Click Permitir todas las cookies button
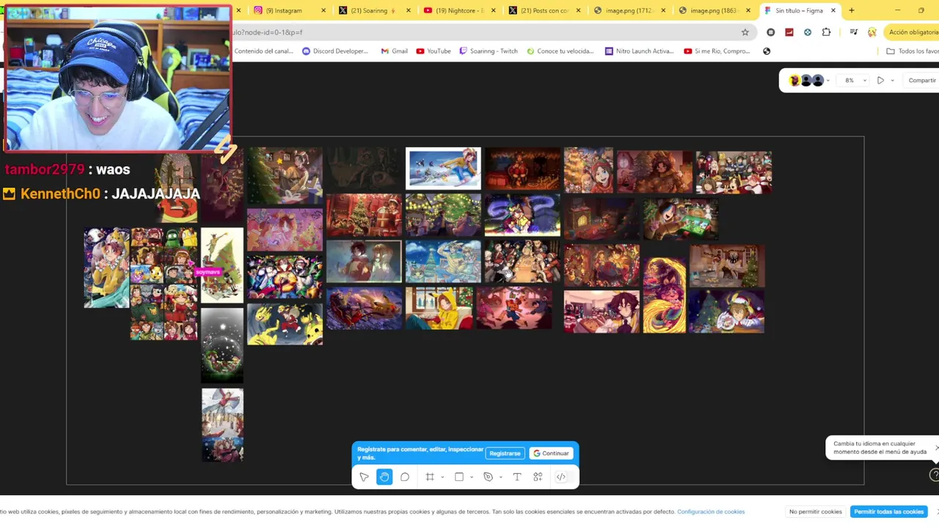This screenshot has width=939, height=528. pyautogui.click(x=888, y=512)
